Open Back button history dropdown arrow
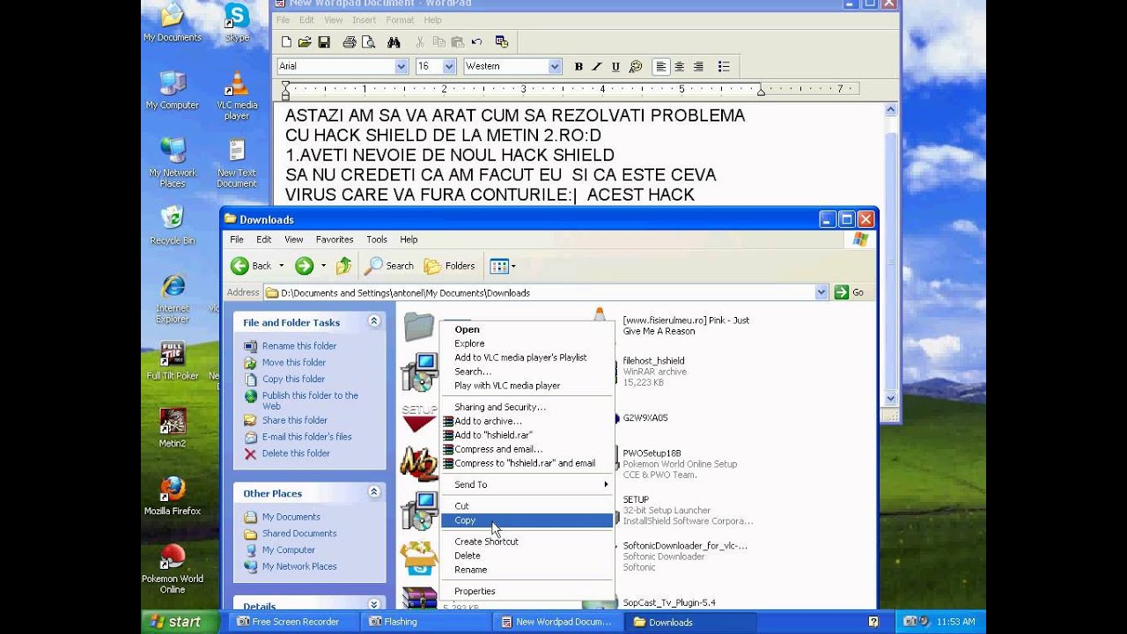The width and height of the screenshot is (1127, 634). click(282, 266)
